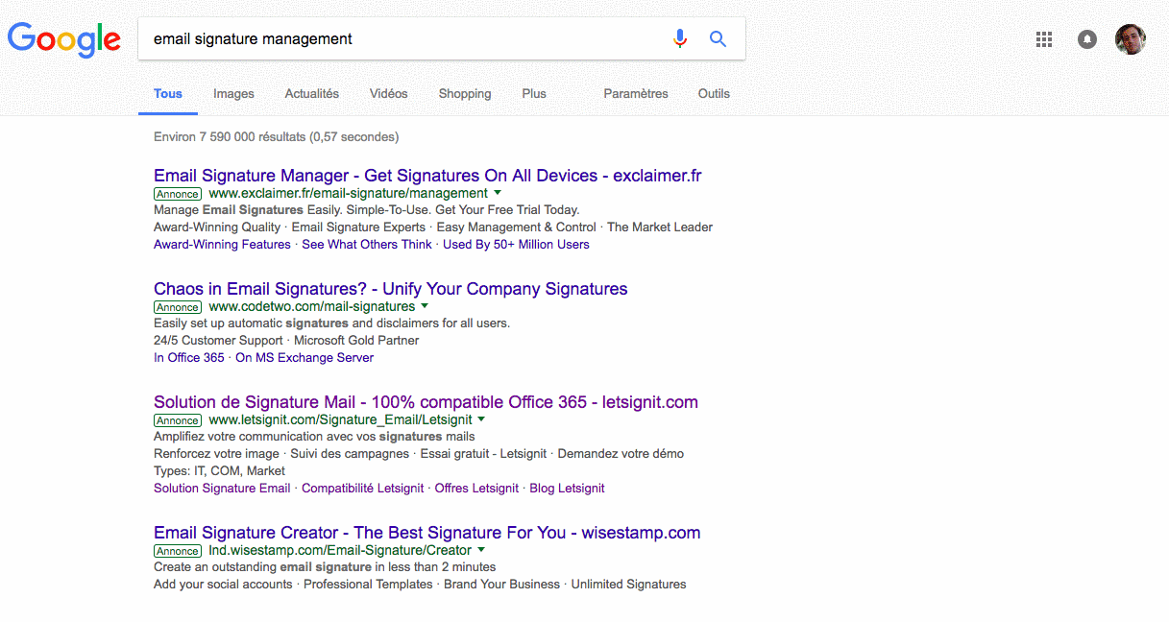This screenshot has width=1169, height=622.
Task: Open the Plus menu
Action: point(534,94)
